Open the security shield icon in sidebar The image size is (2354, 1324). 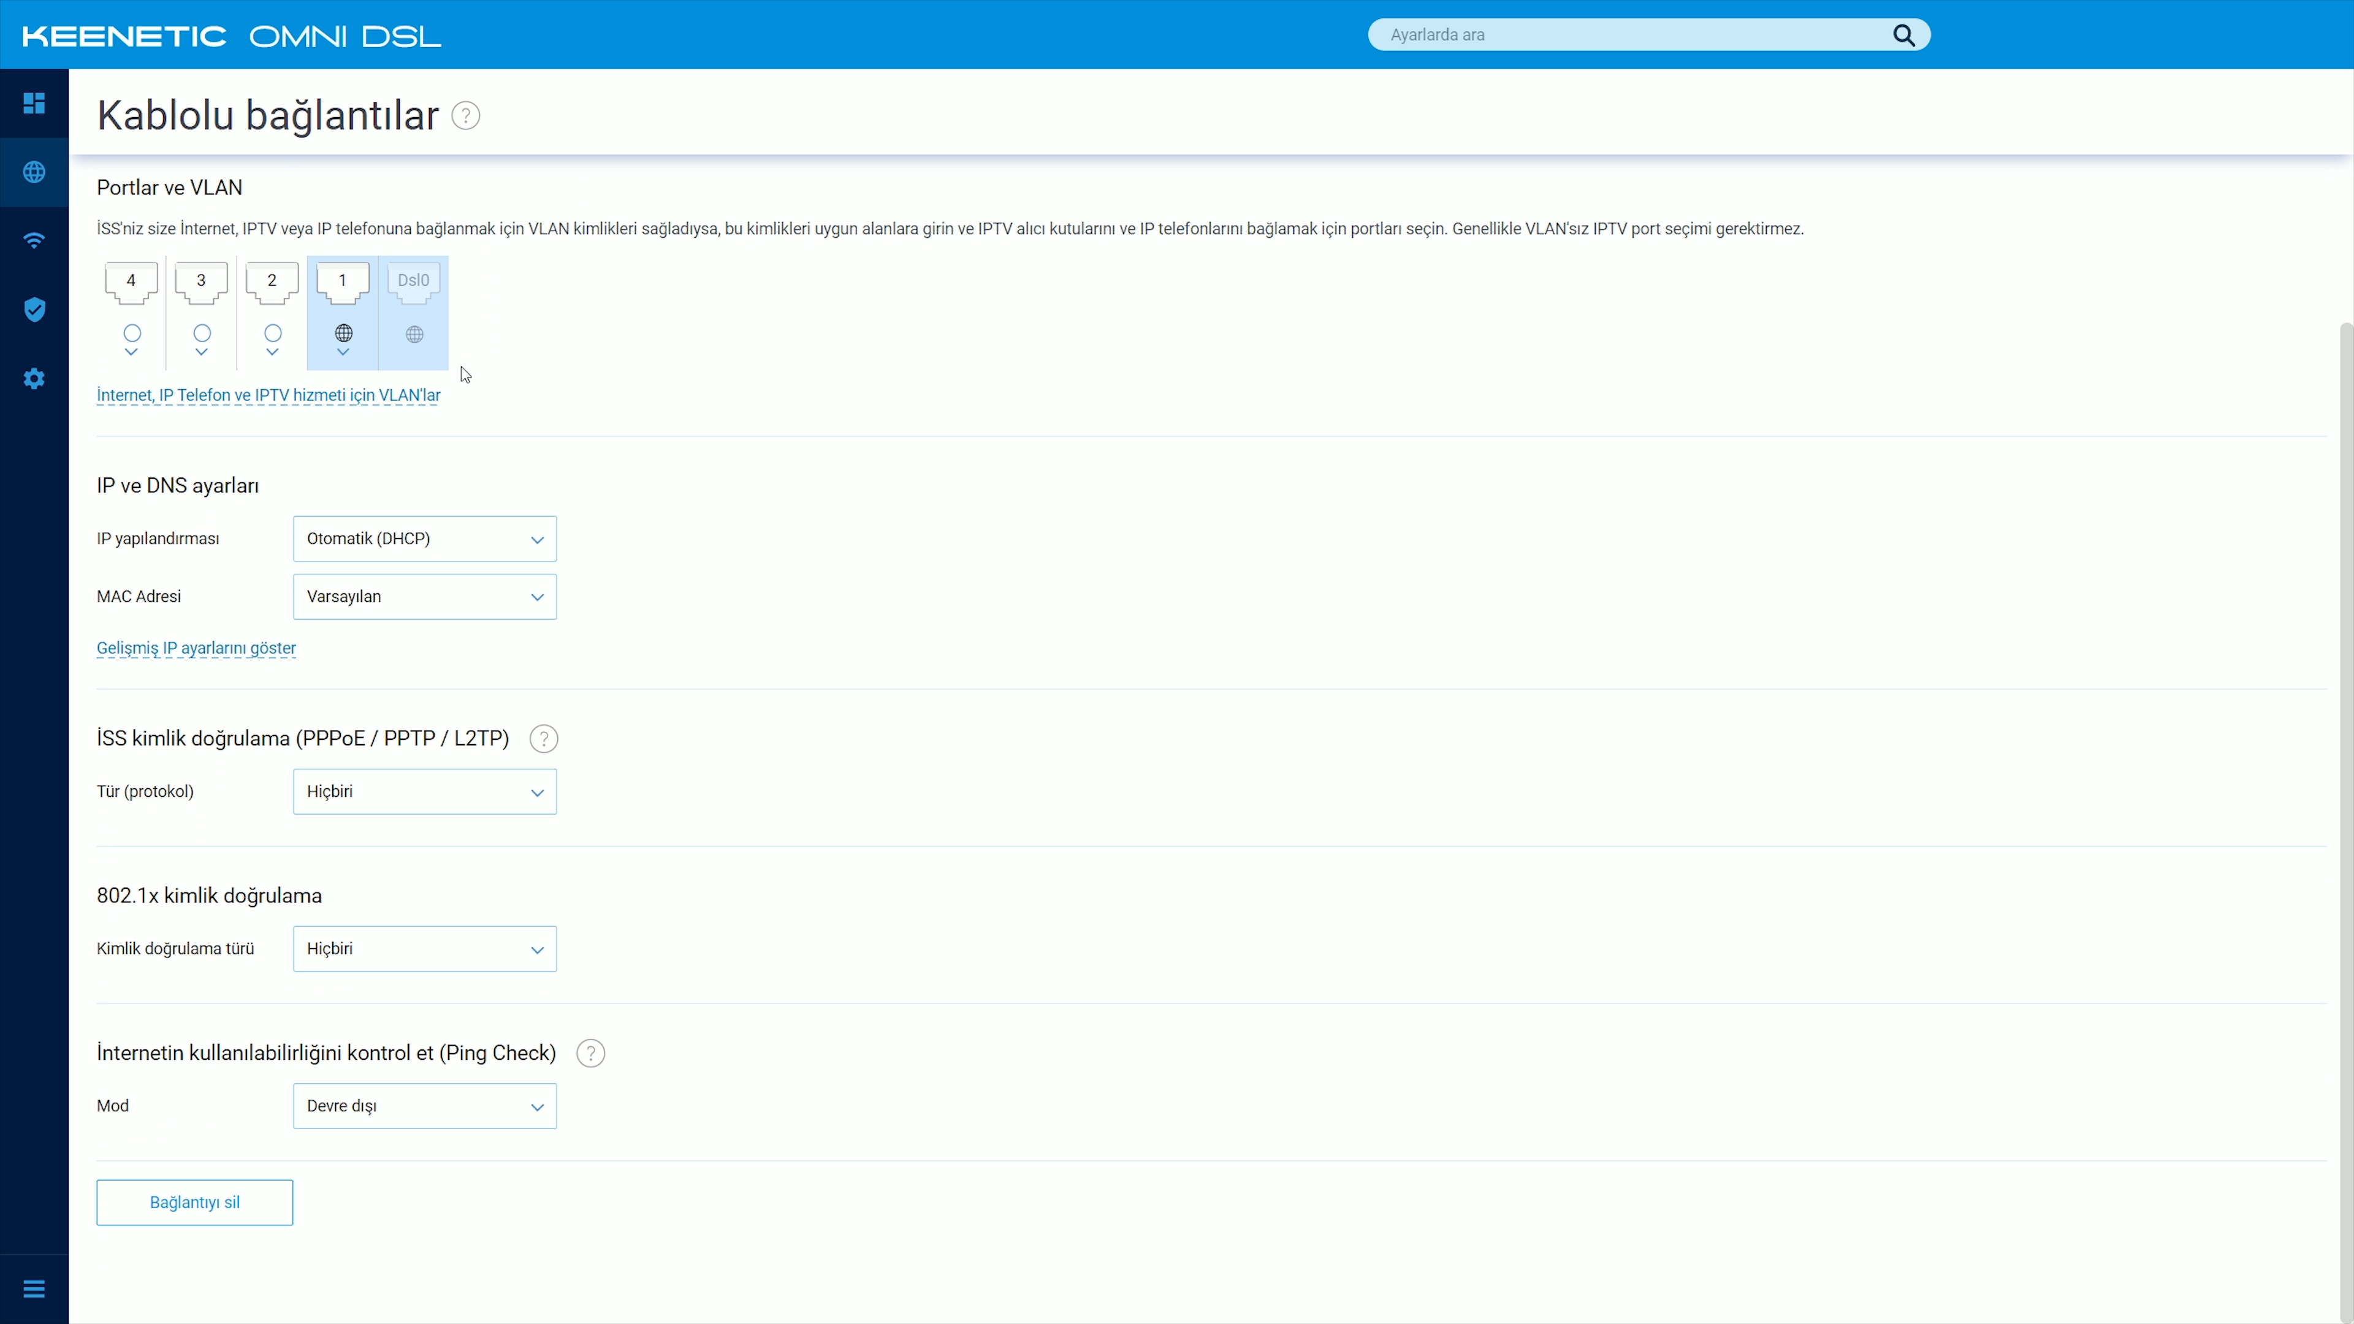[34, 310]
